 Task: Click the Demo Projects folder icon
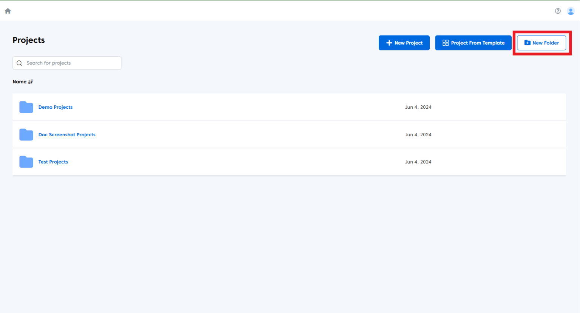click(x=26, y=107)
